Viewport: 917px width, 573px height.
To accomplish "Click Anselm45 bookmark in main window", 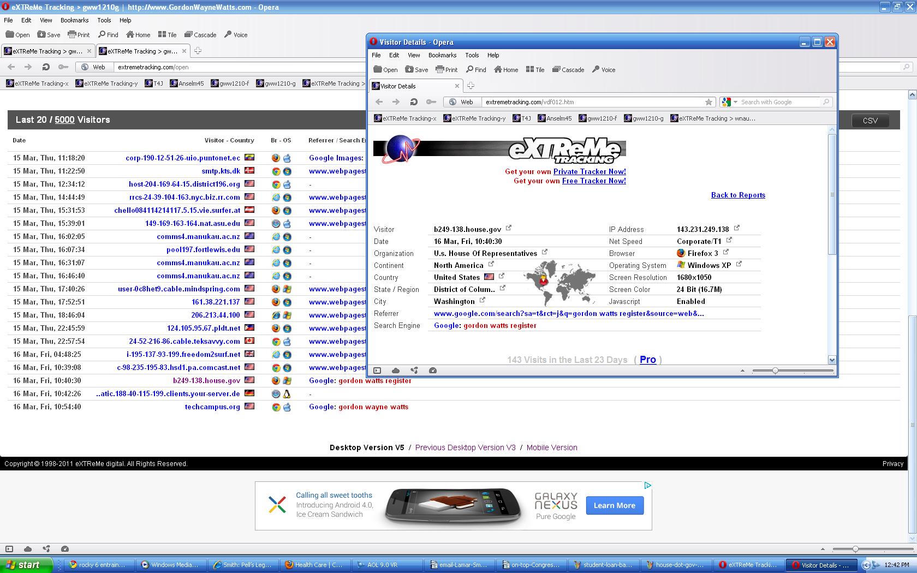I will click(x=187, y=83).
